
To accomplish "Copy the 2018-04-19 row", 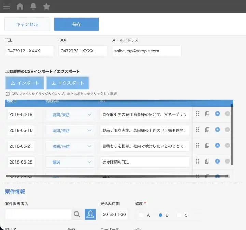I will [207, 114].
